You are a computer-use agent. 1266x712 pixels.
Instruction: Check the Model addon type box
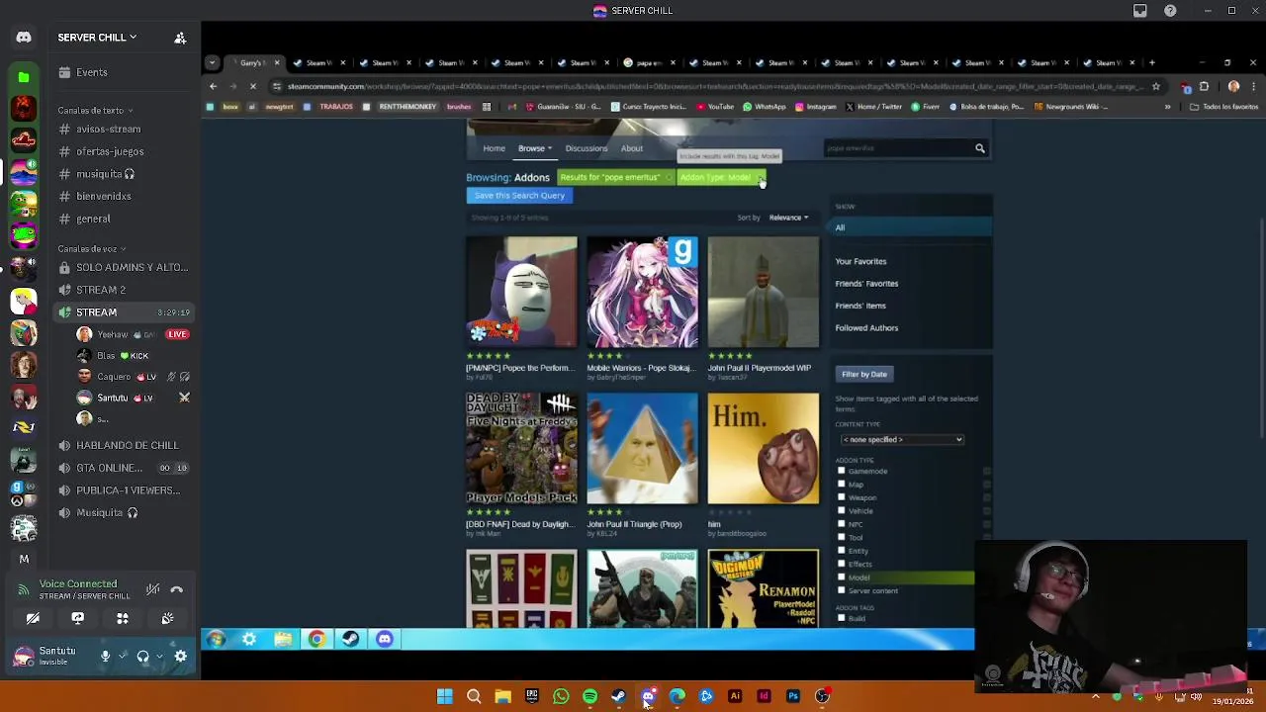click(x=842, y=578)
